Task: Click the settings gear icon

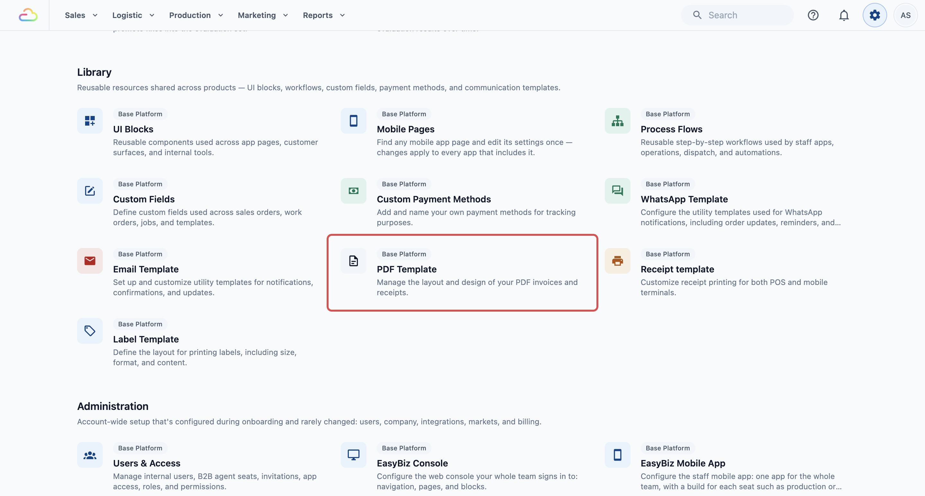Action: 875,15
